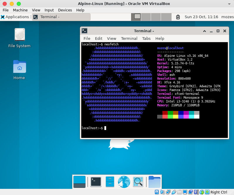Click the CPU virtualization 'V' status icon
234x195 pixels.
point(196,192)
